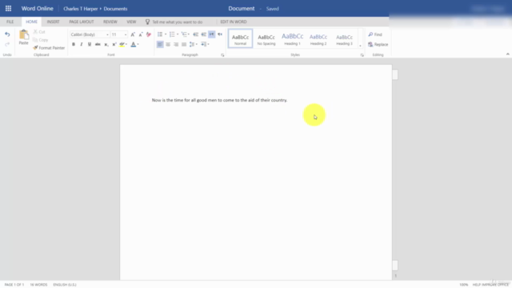Collapse the ribbon with the chevron
Screen dimensions: 512x288
[x=507, y=54]
